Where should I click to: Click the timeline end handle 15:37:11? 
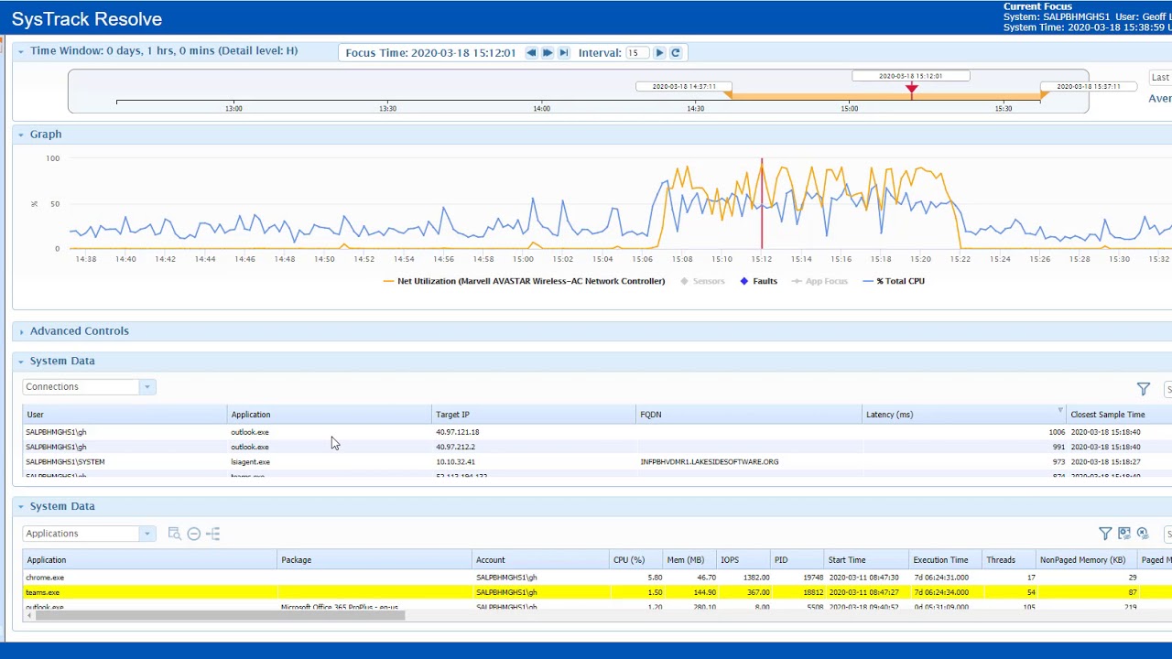point(1044,94)
